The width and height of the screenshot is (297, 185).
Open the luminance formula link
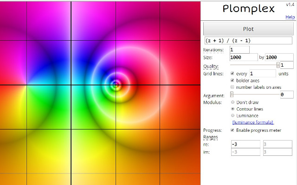pos(253,122)
